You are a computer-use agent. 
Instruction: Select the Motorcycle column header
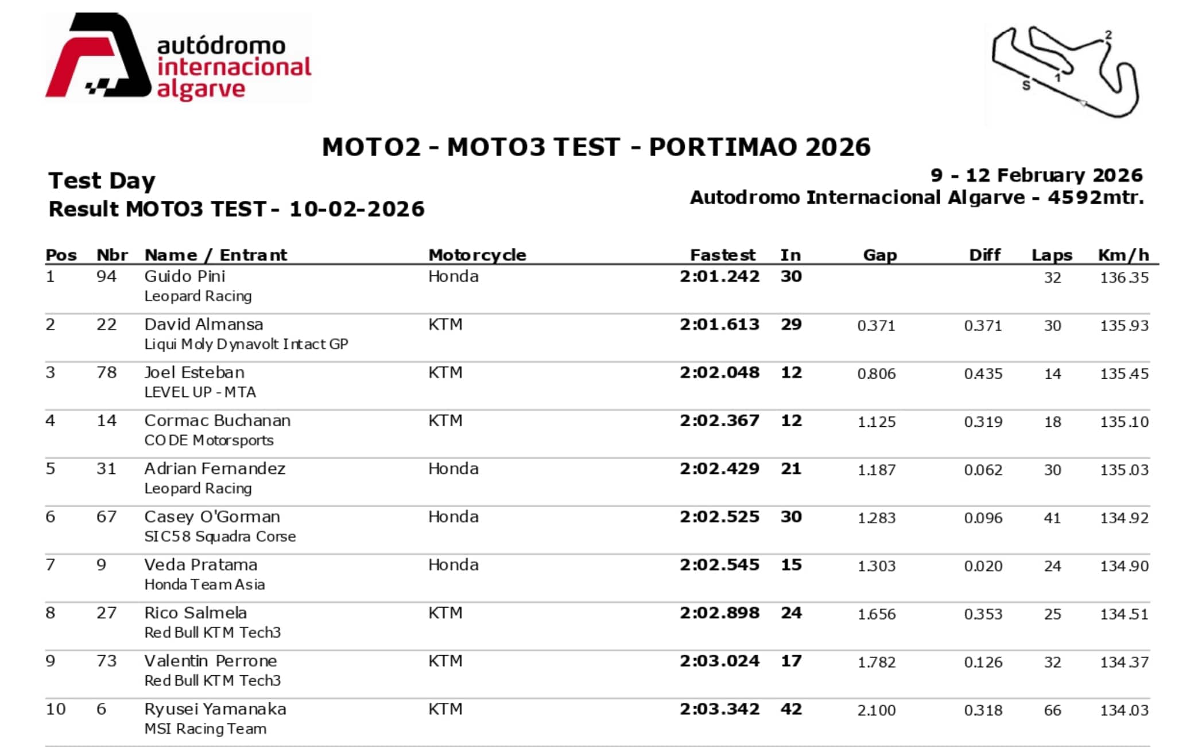477,255
